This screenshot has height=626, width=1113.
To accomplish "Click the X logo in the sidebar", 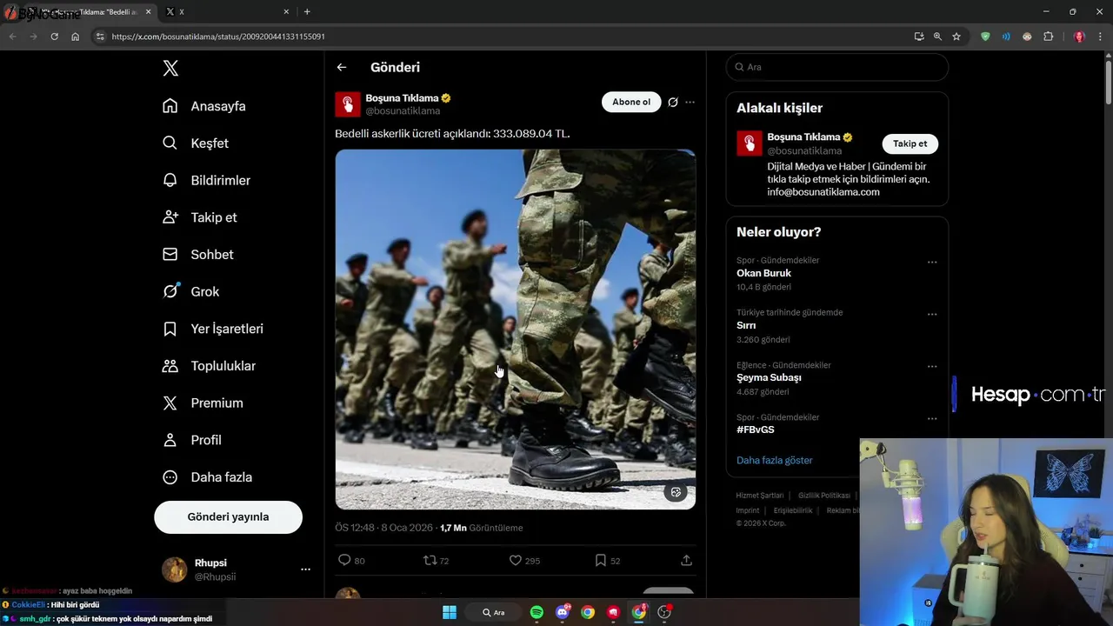I will 170,69.
